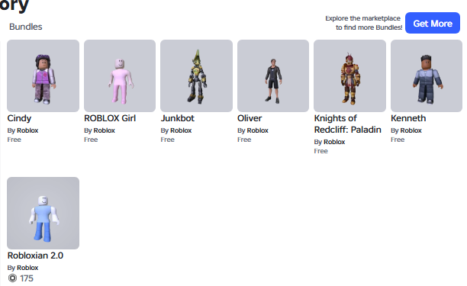Visit the Roblox creator link under Kenneth
Viewport: 467px width, 286px height.
tap(411, 130)
